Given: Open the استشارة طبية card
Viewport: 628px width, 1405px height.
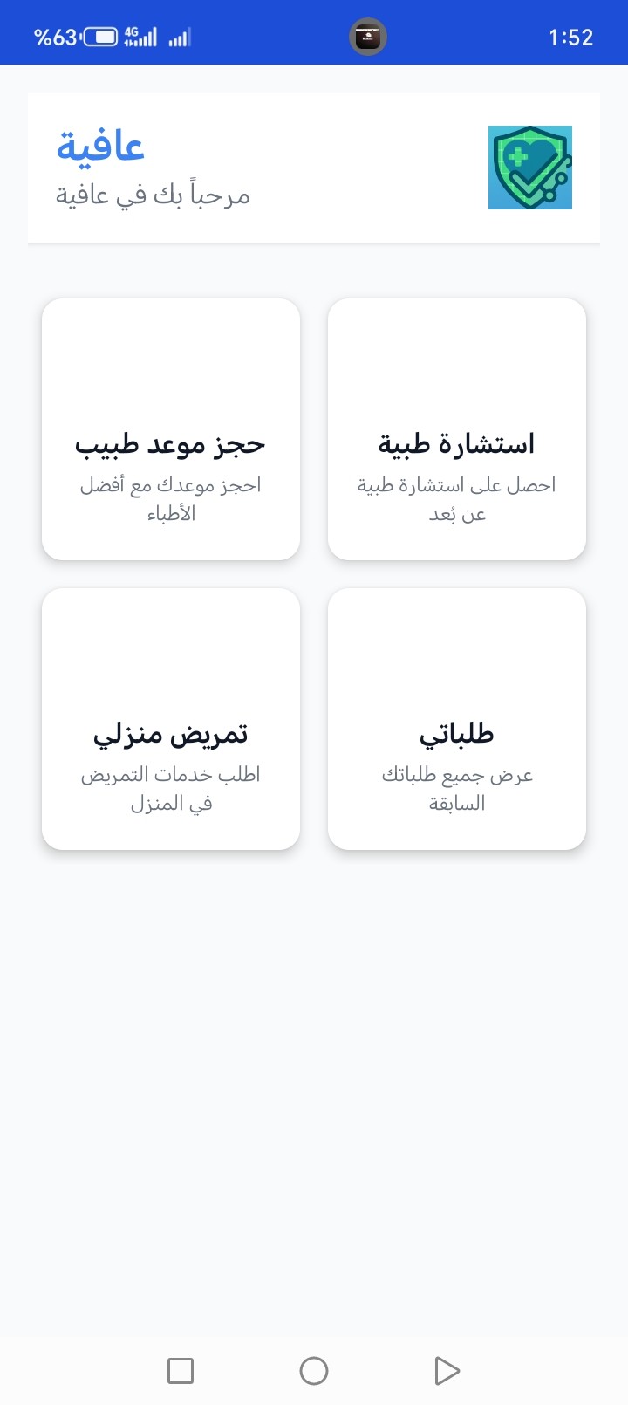Looking at the screenshot, I should point(456,429).
